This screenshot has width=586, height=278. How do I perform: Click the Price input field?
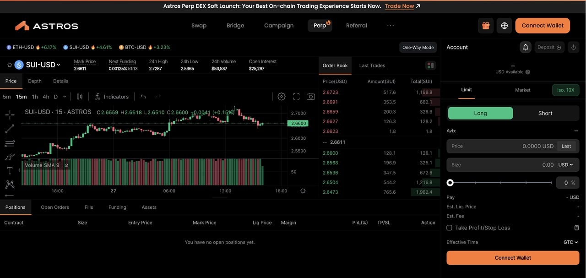click(501, 146)
